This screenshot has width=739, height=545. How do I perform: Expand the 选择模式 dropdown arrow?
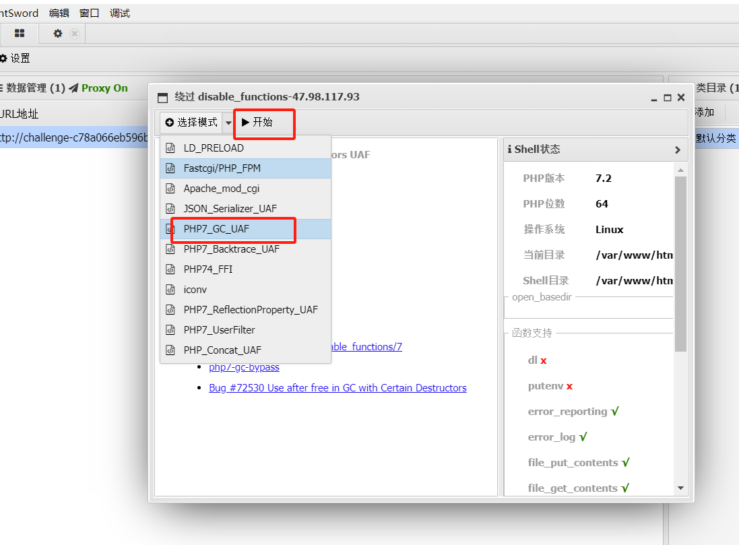point(228,122)
